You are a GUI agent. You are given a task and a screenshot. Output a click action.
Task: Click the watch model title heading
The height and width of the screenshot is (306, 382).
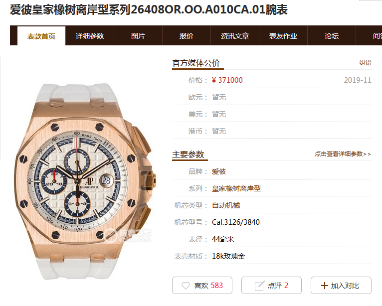pyautogui.click(x=149, y=10)
